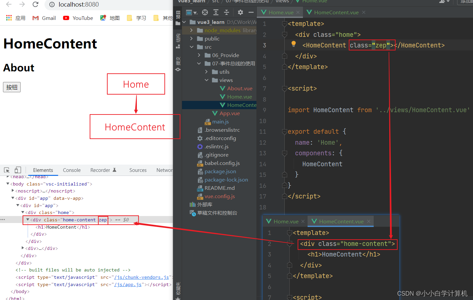The height and width of the screenshot is (300, 473).
Task: Close the upper Home.vue editor tab
Action: point(298,12)
